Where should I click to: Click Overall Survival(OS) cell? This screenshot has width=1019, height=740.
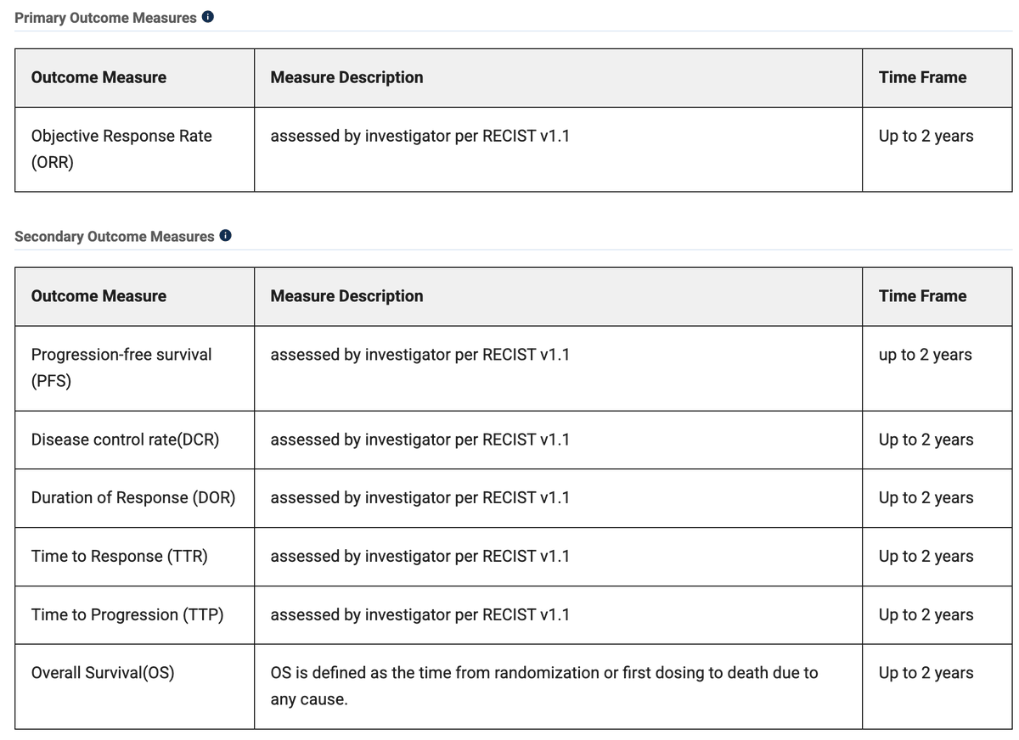(x=134, y=687)
